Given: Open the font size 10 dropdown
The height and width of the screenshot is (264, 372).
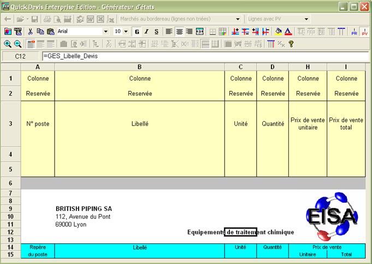Looking at the screenshot, I should point(126,32).
